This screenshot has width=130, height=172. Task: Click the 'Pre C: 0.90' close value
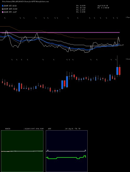click(81, 12)
